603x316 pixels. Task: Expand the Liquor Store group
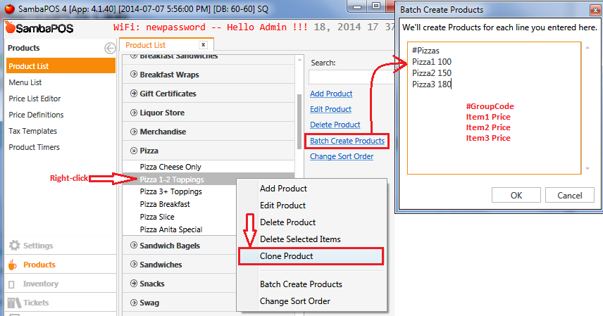tap(134, 113)
